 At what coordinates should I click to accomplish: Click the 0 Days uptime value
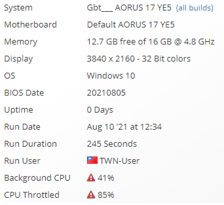click(x=100, y=110)
